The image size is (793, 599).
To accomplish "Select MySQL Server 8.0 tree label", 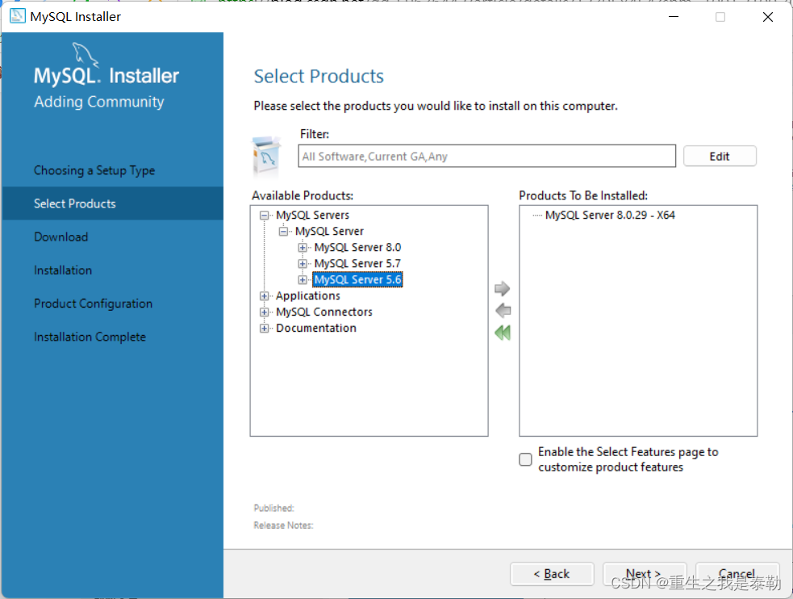I will point(357,247).
